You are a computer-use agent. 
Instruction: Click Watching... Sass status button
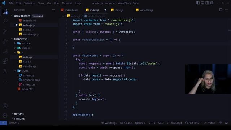click(x=109, y=123)
